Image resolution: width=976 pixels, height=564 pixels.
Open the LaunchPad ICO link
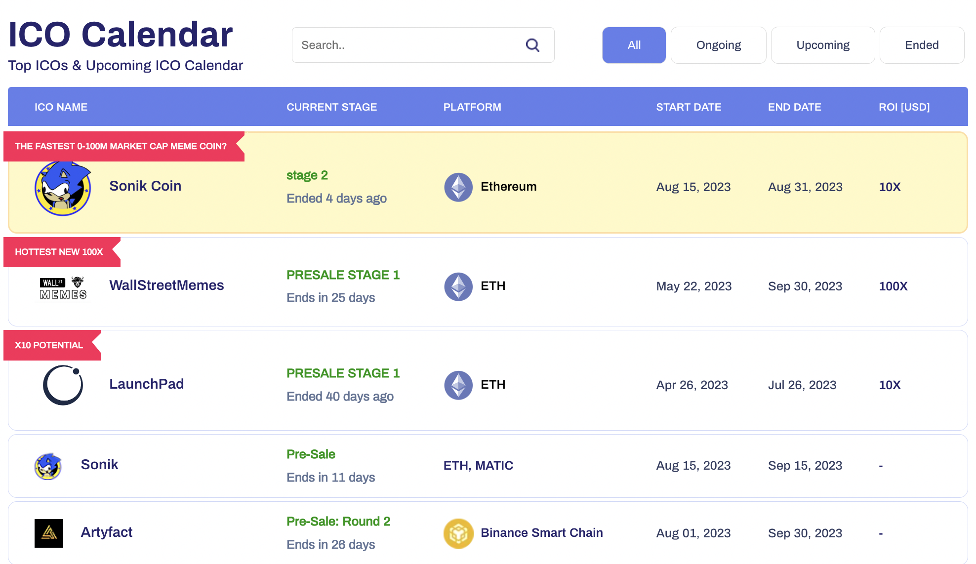pyautogui.click(x=146, y=384)
